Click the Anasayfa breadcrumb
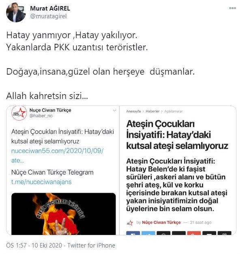The height and width of the screenshot is (254, 247). pyautogui.click(x=133, y=111)
